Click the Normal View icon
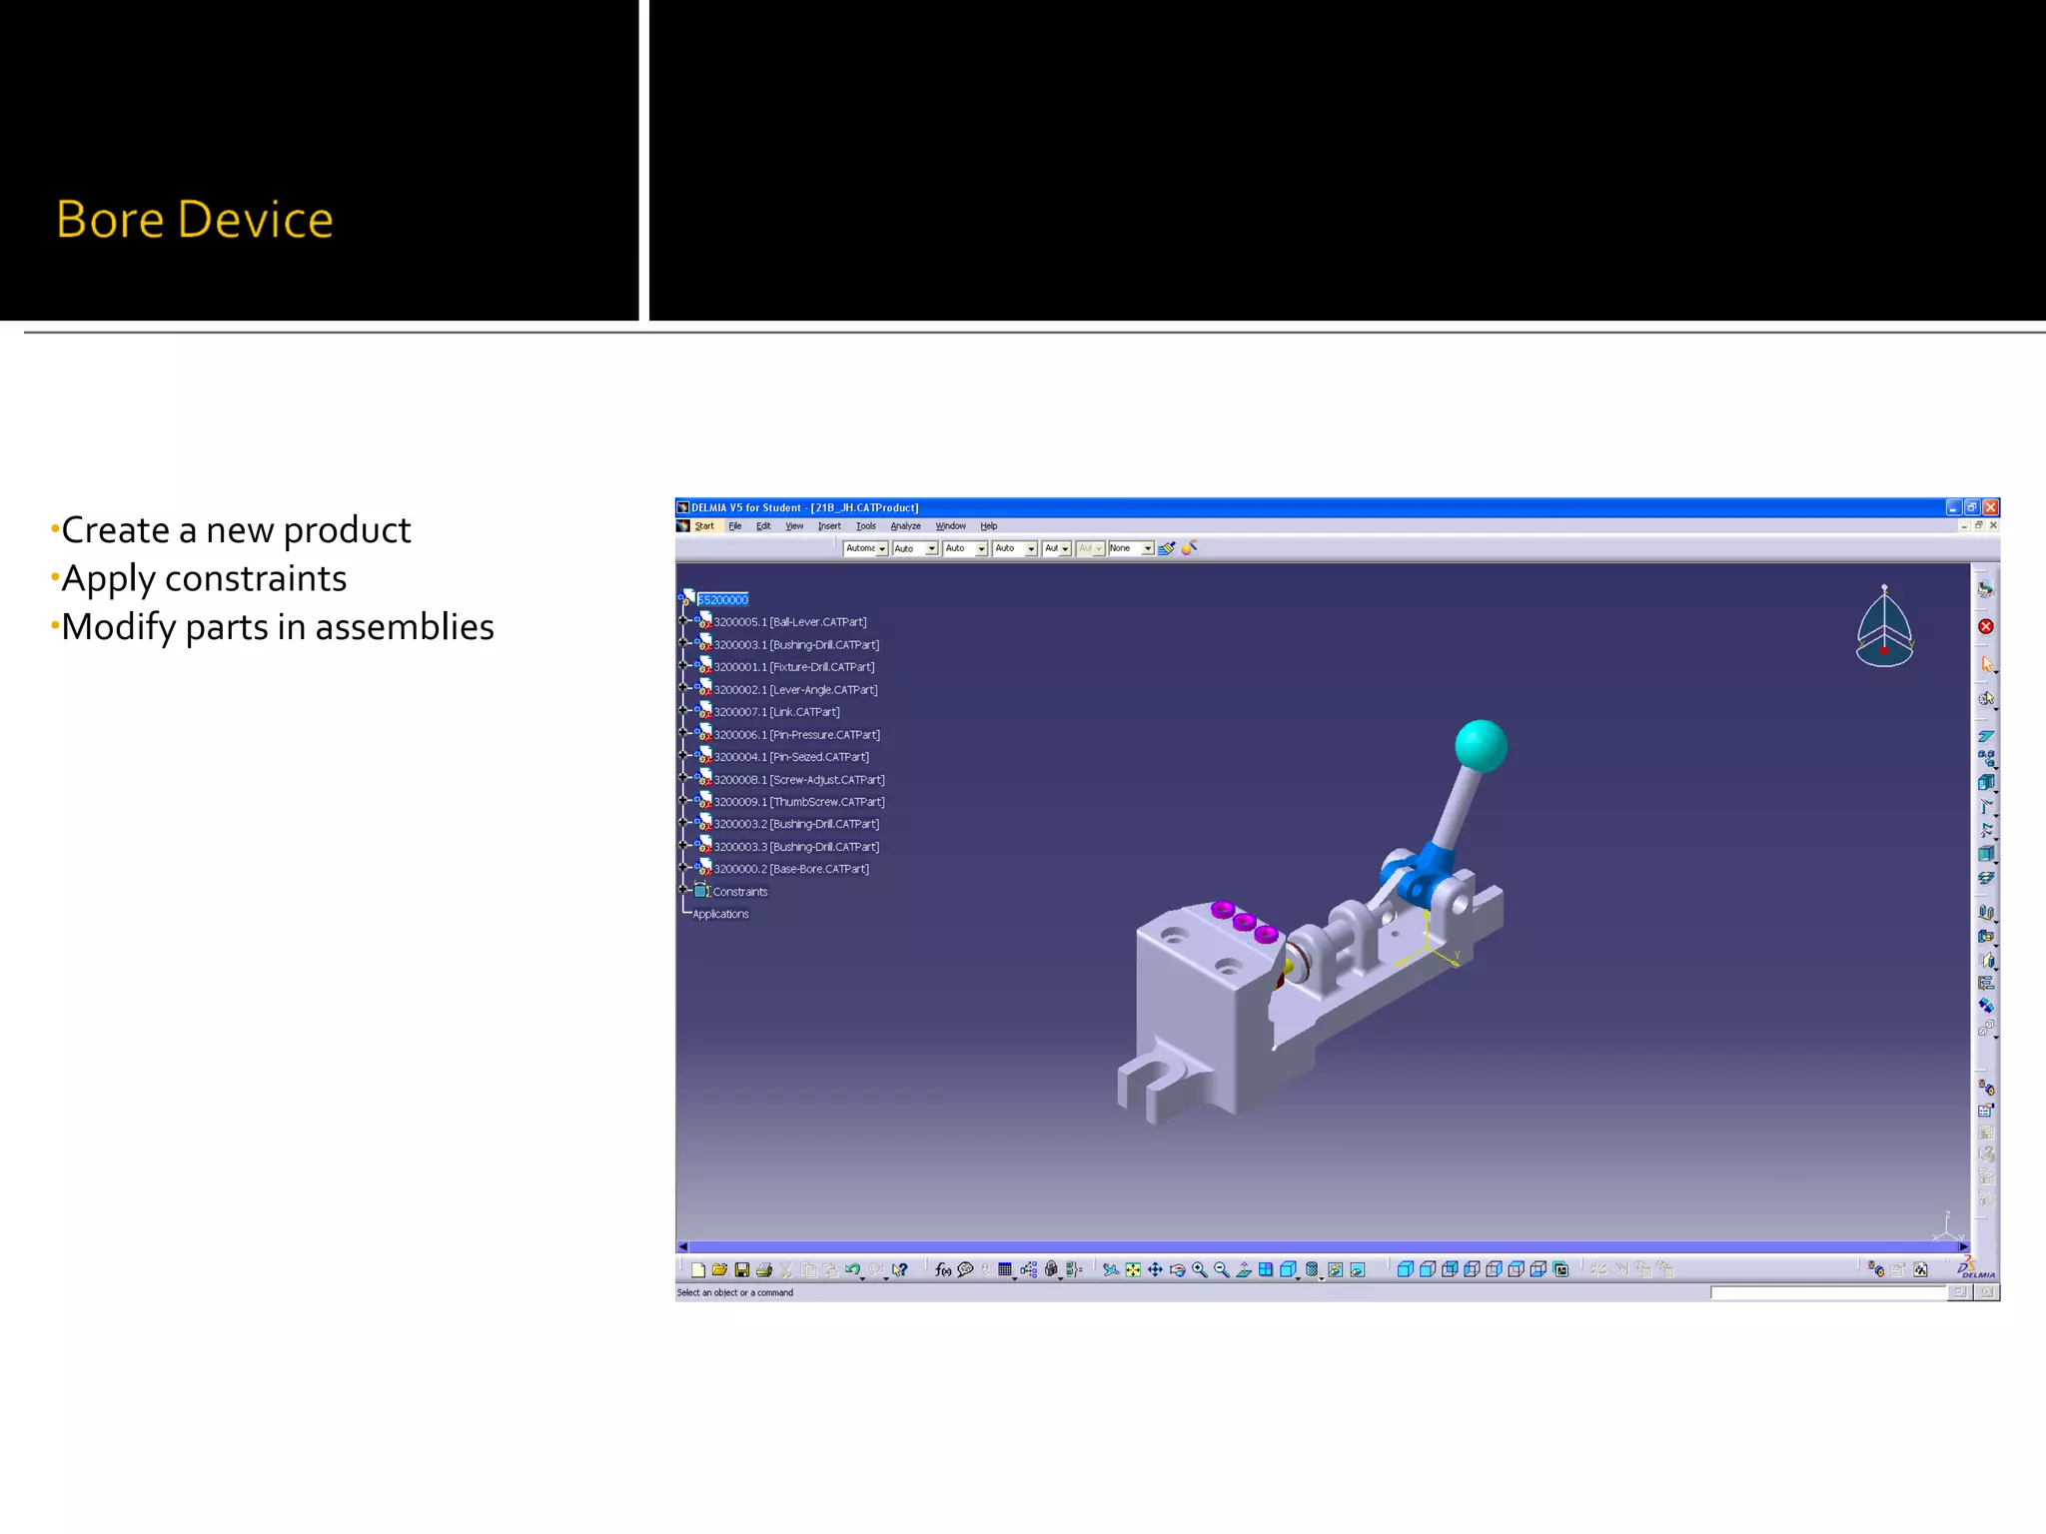The width and height of the screenshot is (2046, 1534). click(x=1244, y=1270)
